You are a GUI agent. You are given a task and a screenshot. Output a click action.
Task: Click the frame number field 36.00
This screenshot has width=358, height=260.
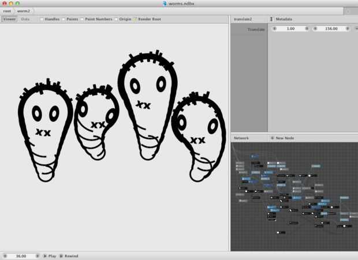[21, 256]
